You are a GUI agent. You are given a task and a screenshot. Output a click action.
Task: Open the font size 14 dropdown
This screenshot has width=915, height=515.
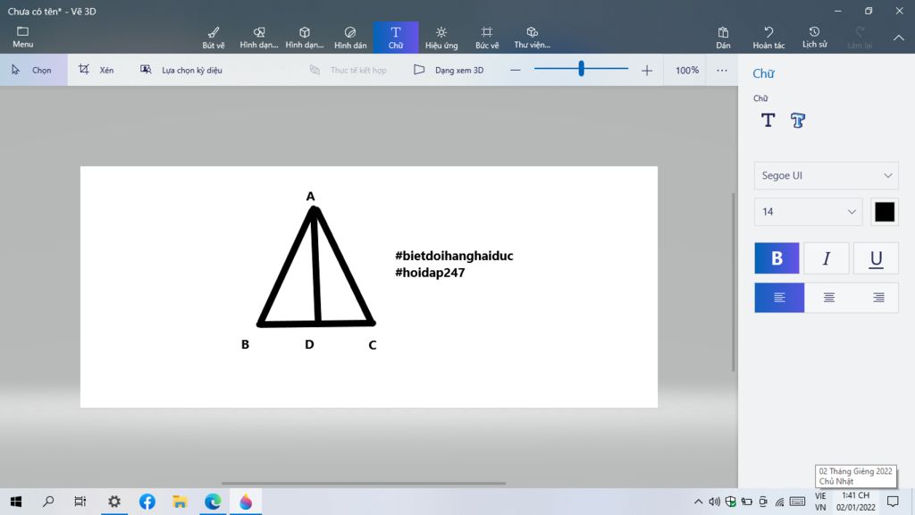[x=808, y=212]
